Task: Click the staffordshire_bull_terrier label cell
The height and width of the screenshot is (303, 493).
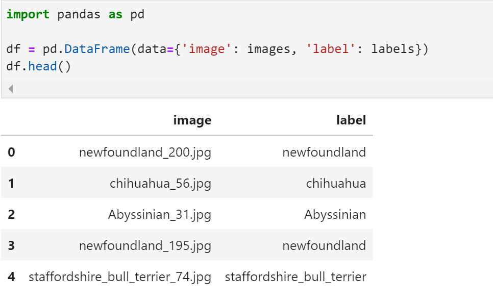Action: point(295,277)
